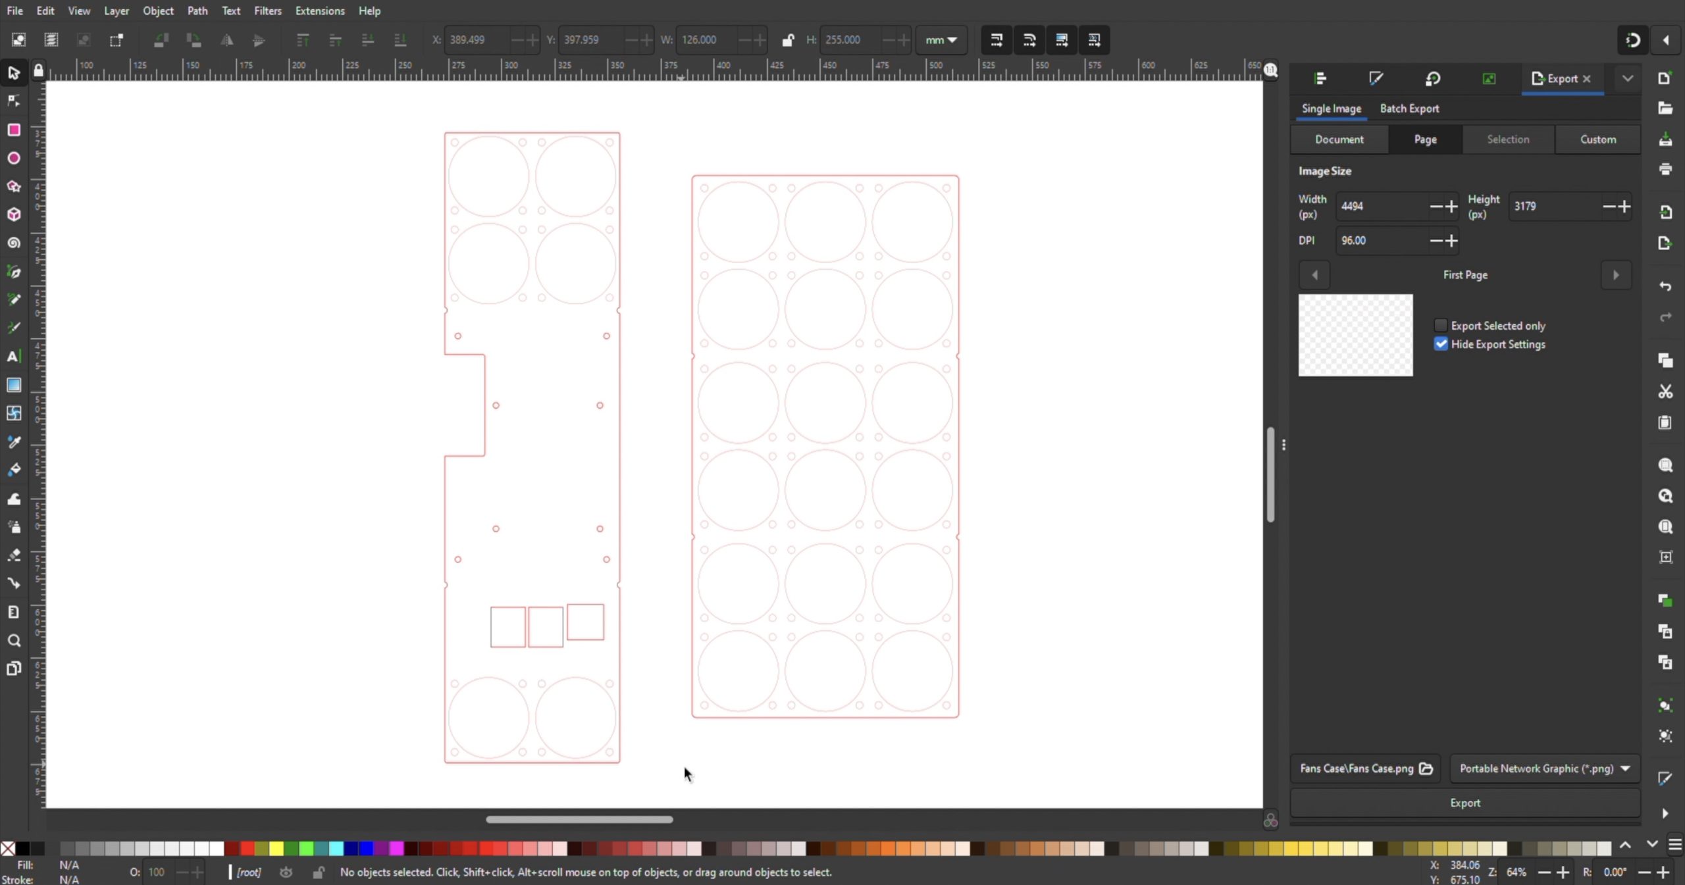Viewport: 1685px width, 885px height.
Task: Toggle the width/height ratio lock
Action: (787, 40)
